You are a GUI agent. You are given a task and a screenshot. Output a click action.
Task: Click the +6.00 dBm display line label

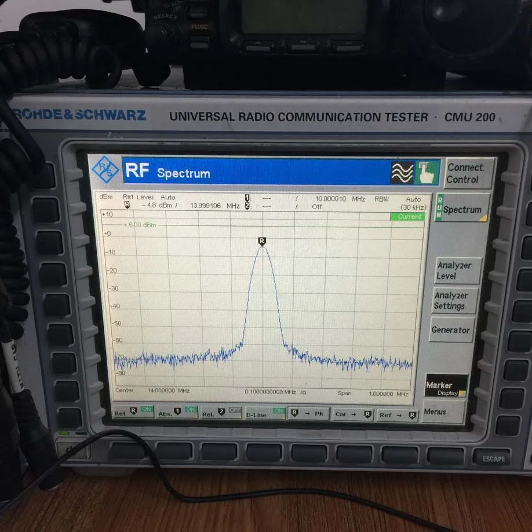click(x=140, y=225)
